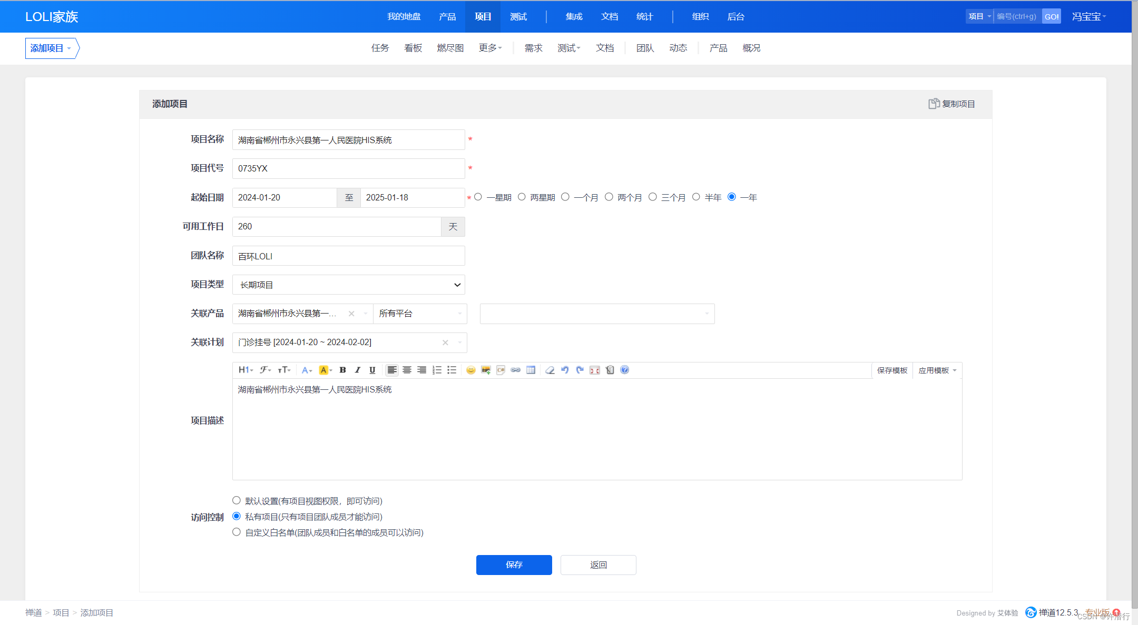This screenshot has height=625, width=1138.
Task: Open the search type 项目 dropdown
Action: (979, 16)
